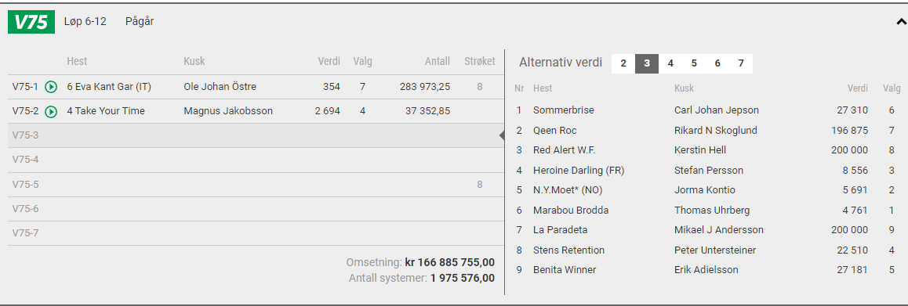Open alternative value tab 6
The width and height of the screenshot is (908, 306).
(717, 63)
